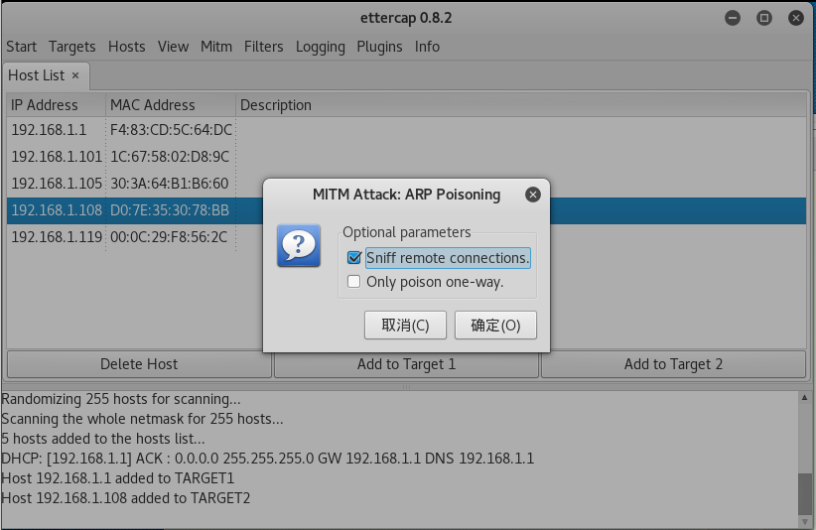Click the log scrollbar down arrow
This screenshot has height=530, width=816.
pyautogui.click(x=804, y=521)
